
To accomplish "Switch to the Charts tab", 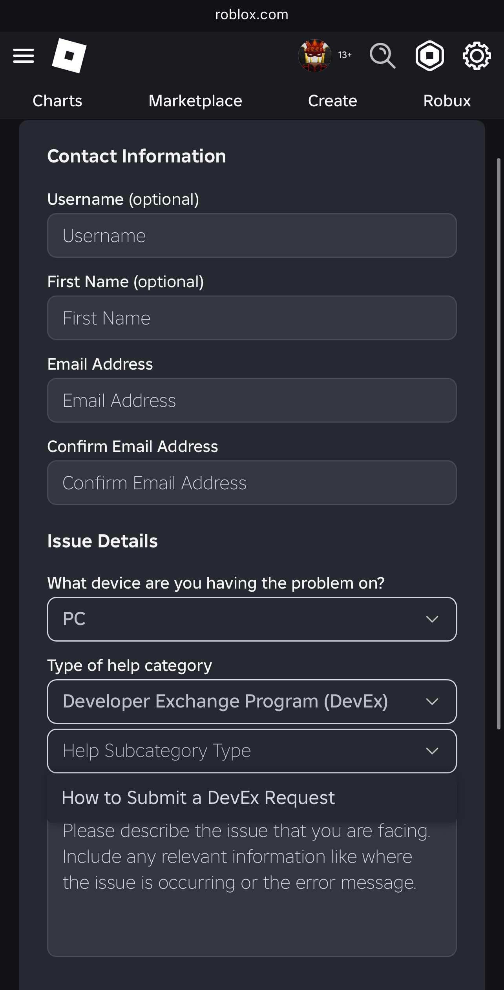I will [57, 101].
